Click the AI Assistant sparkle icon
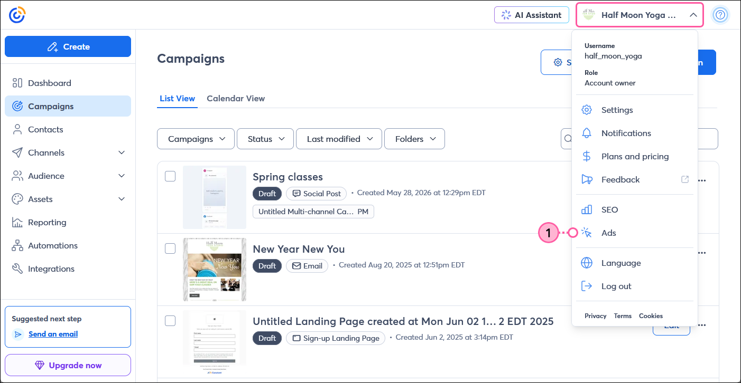The height and width of the screenshot is (383, 741). pyautogui.click(x=506, y=15)
